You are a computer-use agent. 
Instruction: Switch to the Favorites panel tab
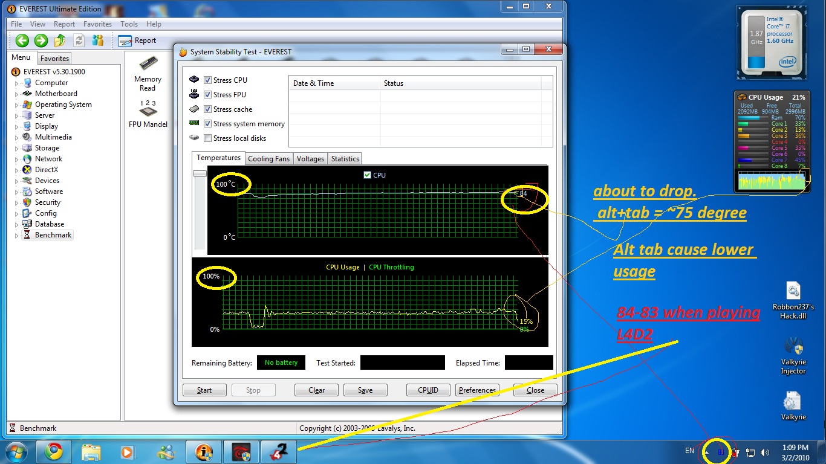pyautogui.click(x=55, y=59)
